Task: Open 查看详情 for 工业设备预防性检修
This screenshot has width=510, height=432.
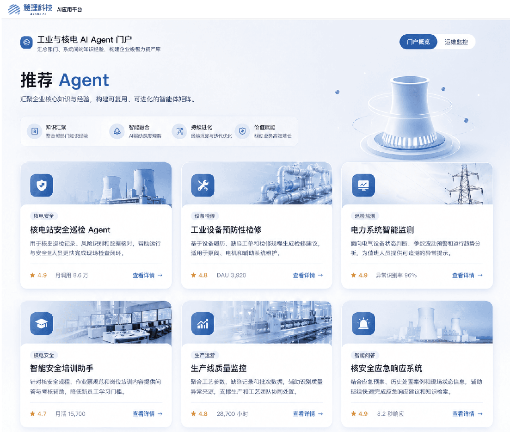Action: click(308, 276)
